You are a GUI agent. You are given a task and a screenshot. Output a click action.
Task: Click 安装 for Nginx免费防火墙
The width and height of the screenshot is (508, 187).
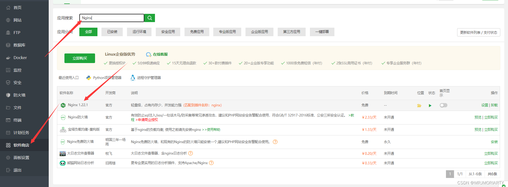pyautogui.click(x=494, y=142)
